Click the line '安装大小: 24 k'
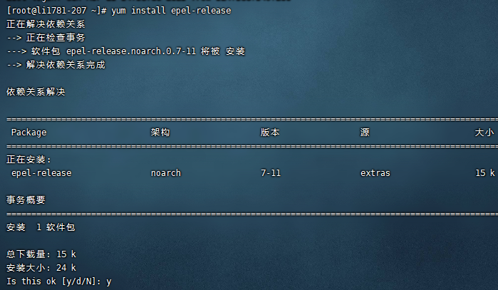Image resolution: width=498 pixels, height=290 pixels. pos(41,268)
